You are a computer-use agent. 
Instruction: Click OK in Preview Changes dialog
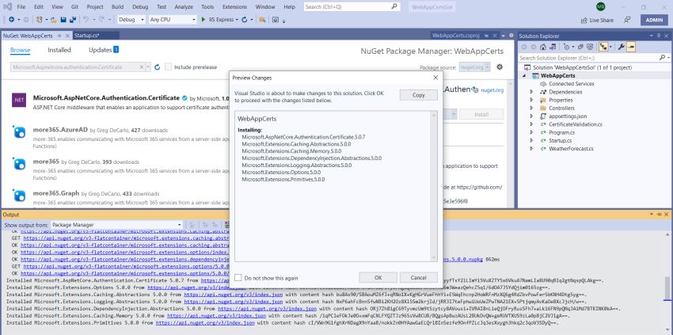378,278
